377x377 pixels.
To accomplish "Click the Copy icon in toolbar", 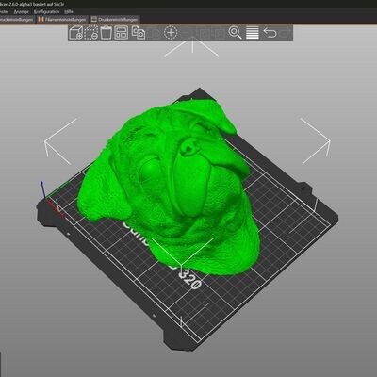I will click(x=139, y=33).
